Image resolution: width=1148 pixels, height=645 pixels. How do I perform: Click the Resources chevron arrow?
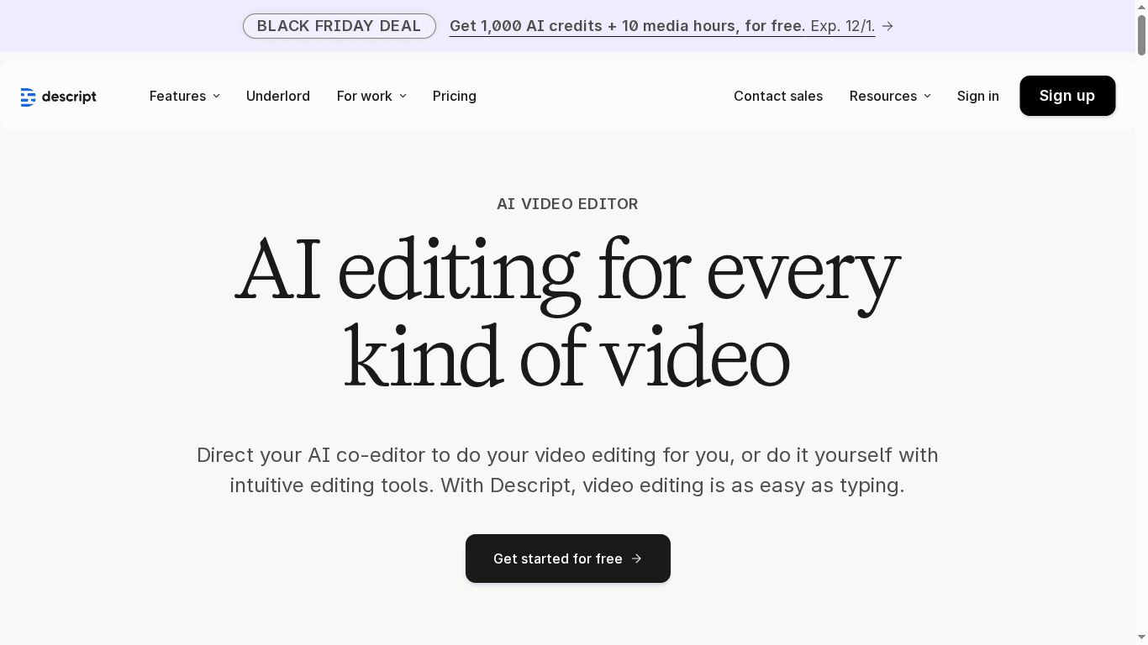pos(927,96)
